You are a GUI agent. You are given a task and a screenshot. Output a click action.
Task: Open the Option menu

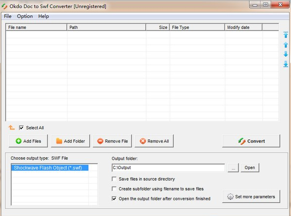pos(25,16)
